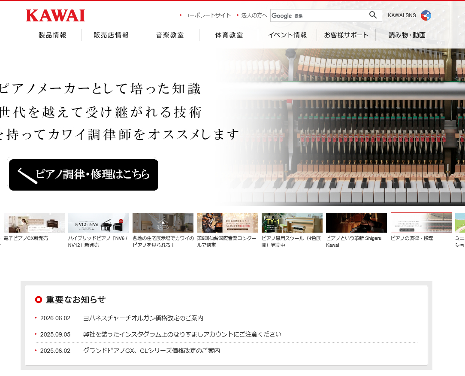Click the ピアノの調律・修理 caption
The image size is (465, 376).
coord(412,238)
